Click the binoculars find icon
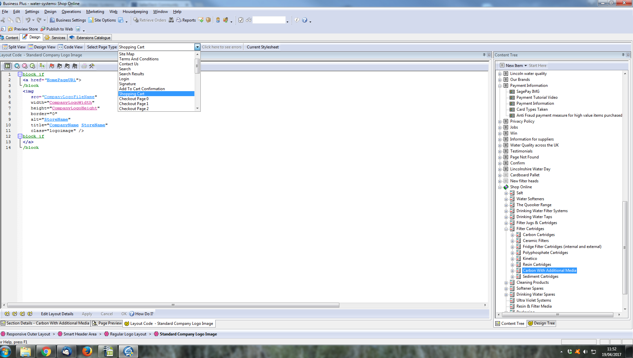This screenshot has width=633, height=358. [x=171, y=20]
